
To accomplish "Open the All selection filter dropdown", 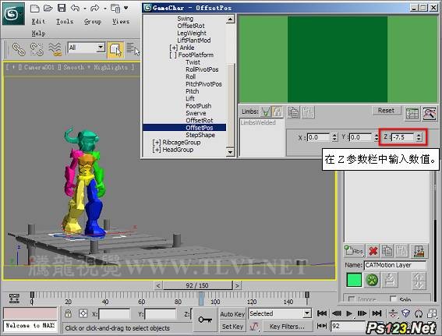I will click(x=101, y=48).
